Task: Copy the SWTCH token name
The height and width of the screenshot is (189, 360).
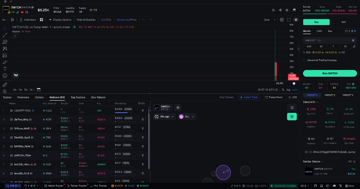Action: pos(33,7)
